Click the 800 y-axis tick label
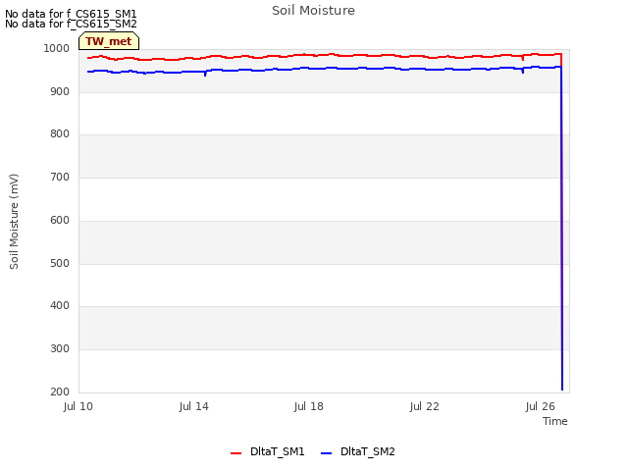Viewport: 628px width, 471px height. pos(60,133)
